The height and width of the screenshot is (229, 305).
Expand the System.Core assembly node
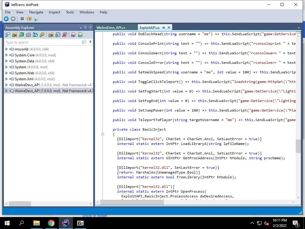(7, 55)
